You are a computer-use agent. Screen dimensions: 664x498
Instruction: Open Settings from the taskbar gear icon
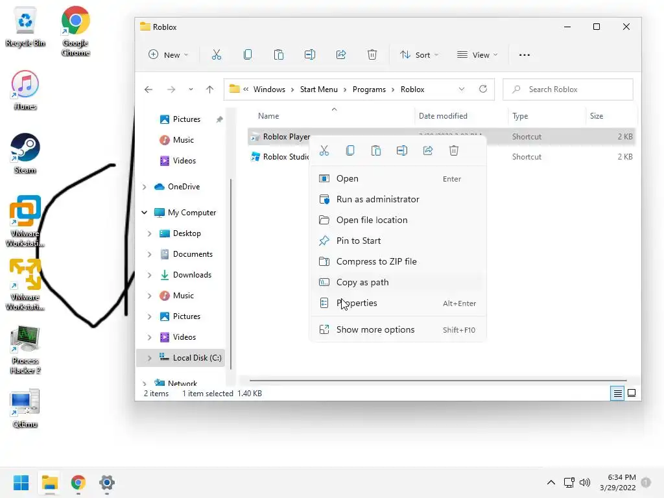pyautogui.click(x=107, y=482)
